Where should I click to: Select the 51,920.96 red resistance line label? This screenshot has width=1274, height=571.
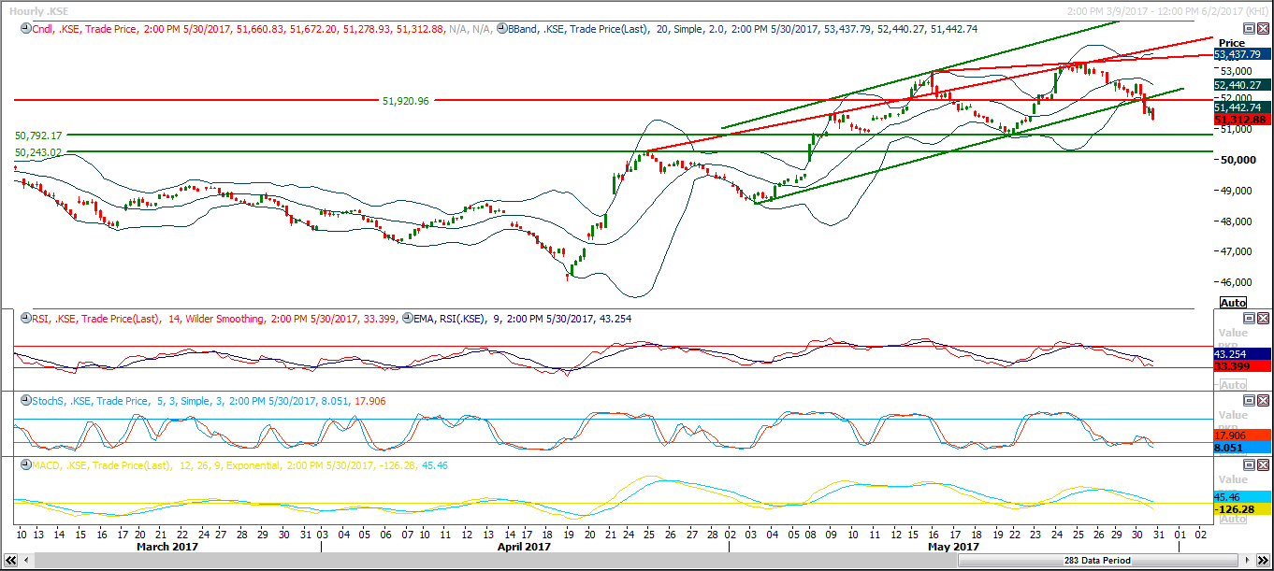click(405, 101)
